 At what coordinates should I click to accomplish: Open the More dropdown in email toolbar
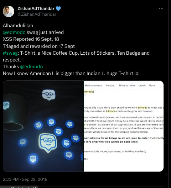(152, 85)
